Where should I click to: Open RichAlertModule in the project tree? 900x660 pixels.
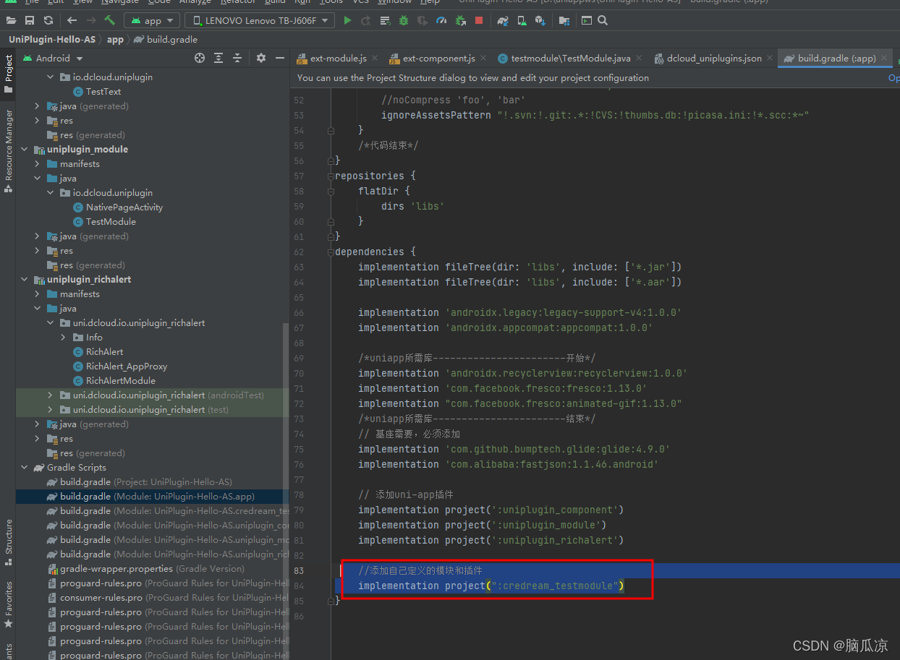121,381
